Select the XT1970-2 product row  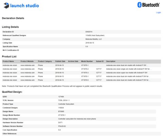click(81, 69)
